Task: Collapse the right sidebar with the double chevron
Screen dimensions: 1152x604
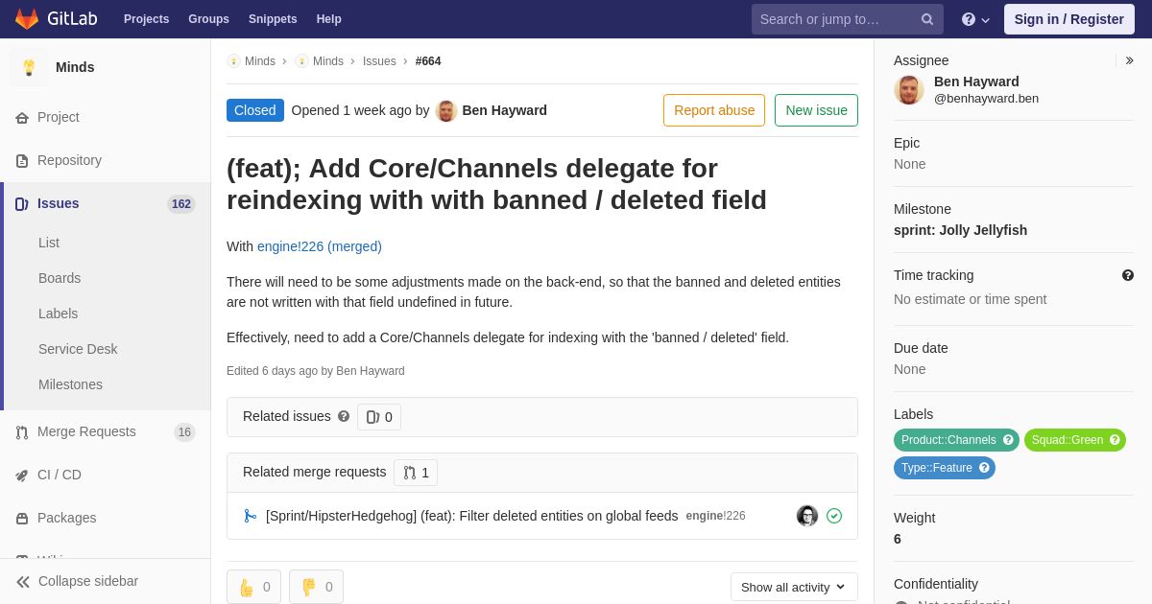Action: click(1129, 60)
